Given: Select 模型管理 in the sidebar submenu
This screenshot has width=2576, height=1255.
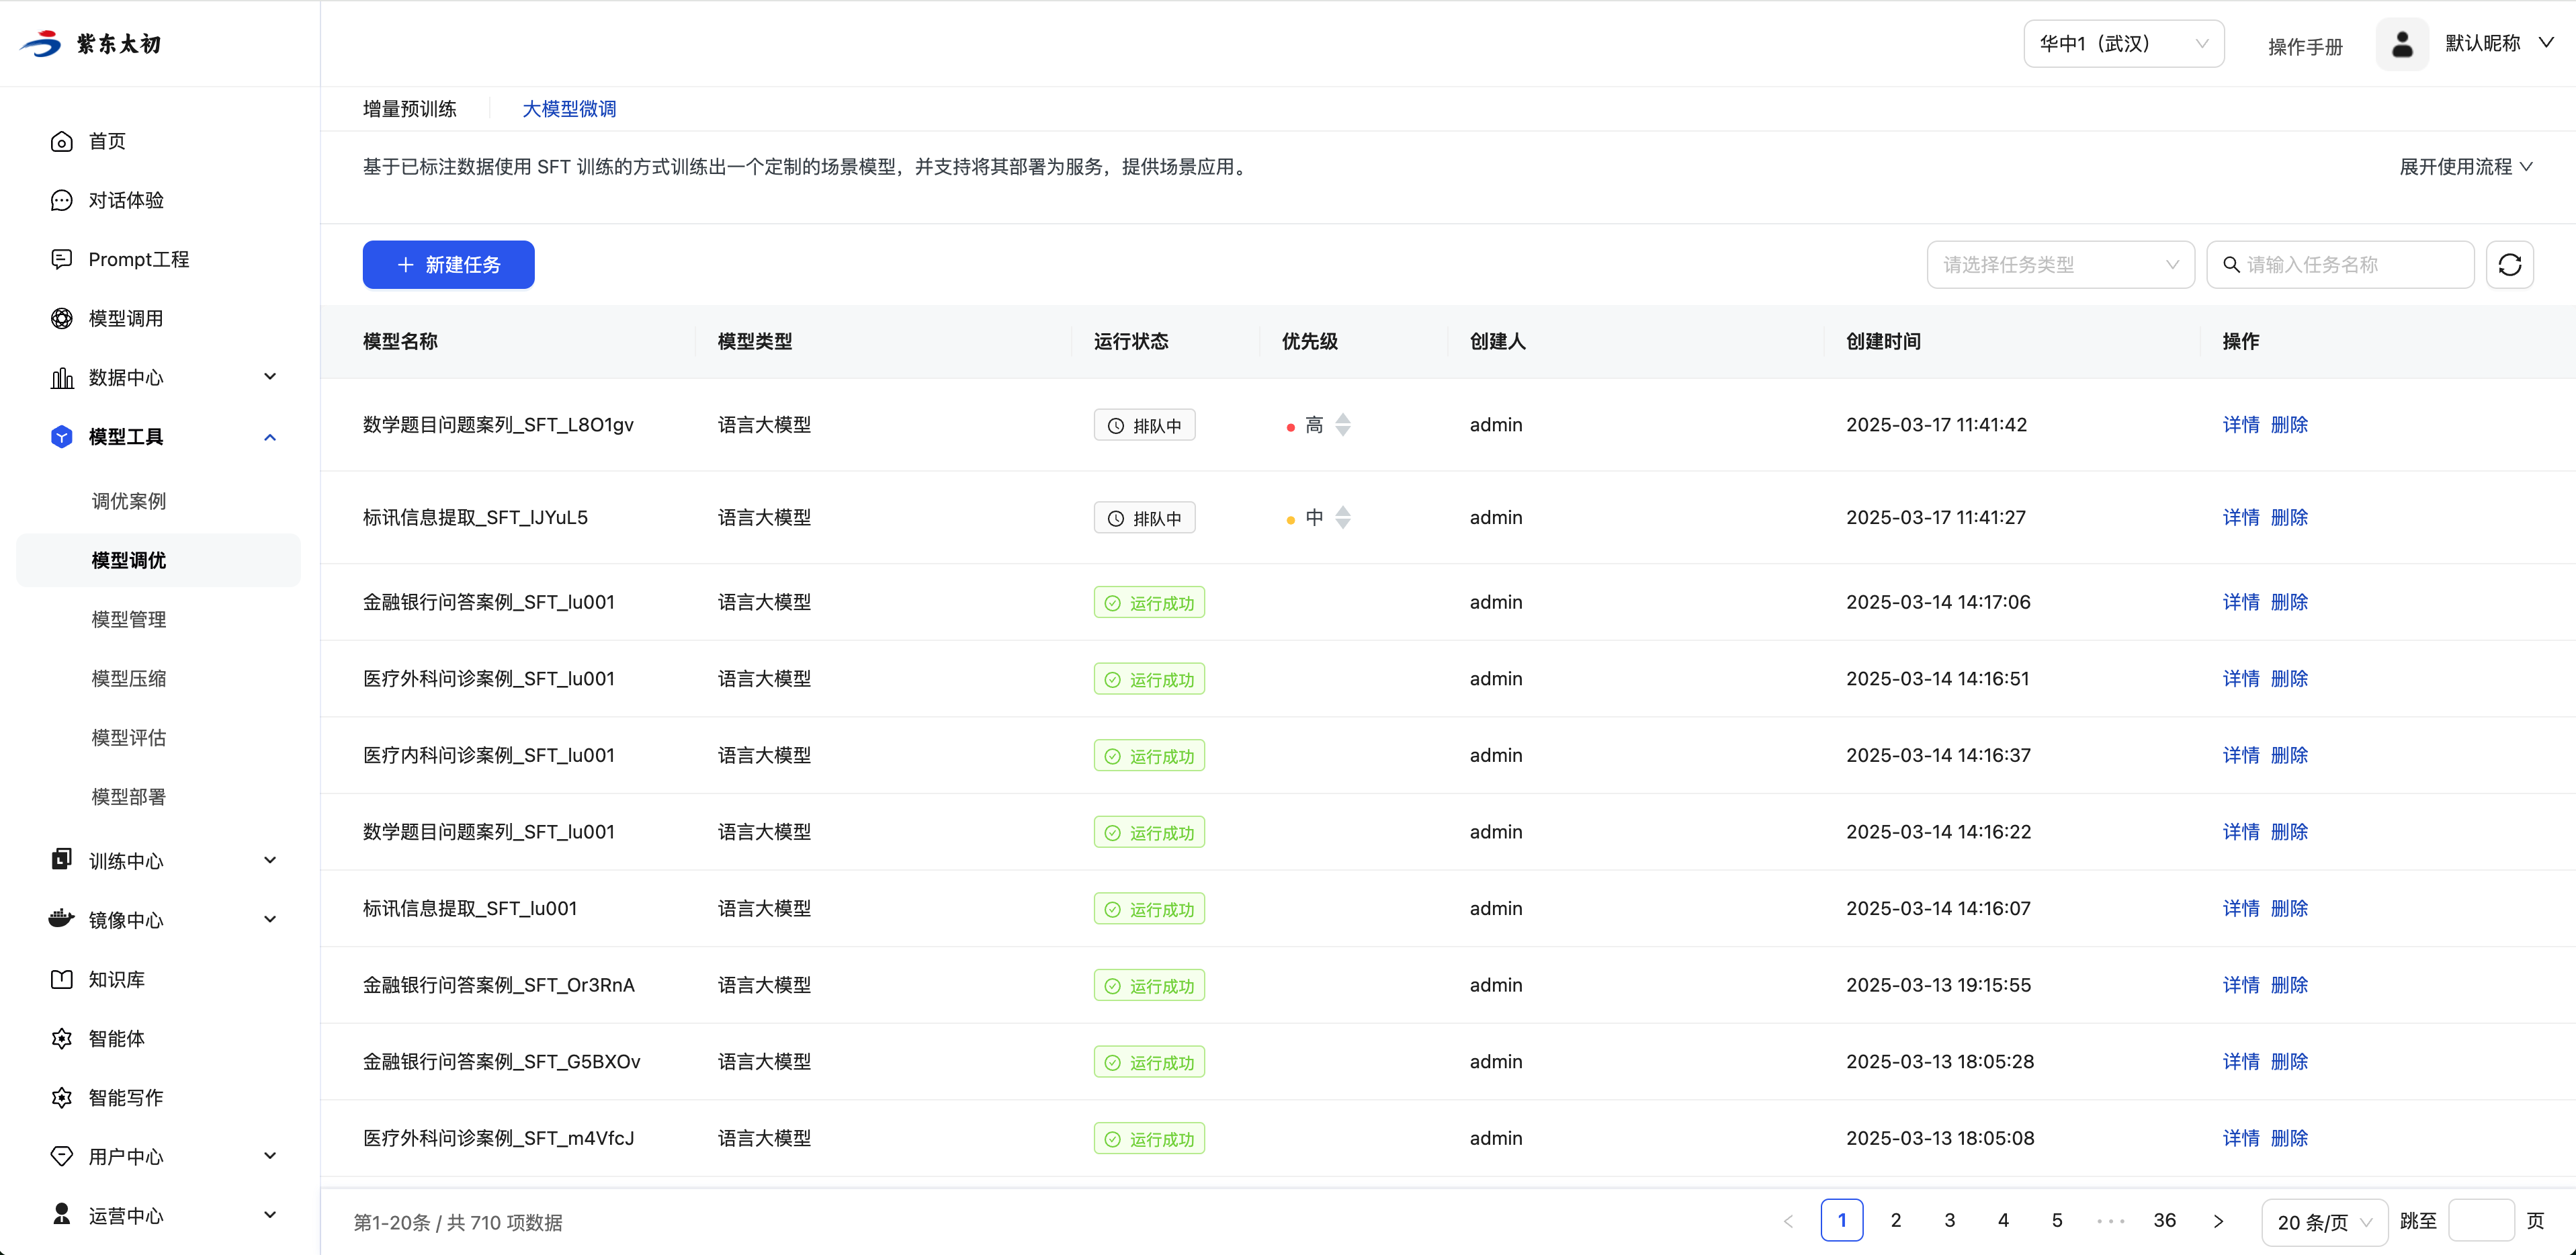Looking at the screenshot, I should point(129,620).
